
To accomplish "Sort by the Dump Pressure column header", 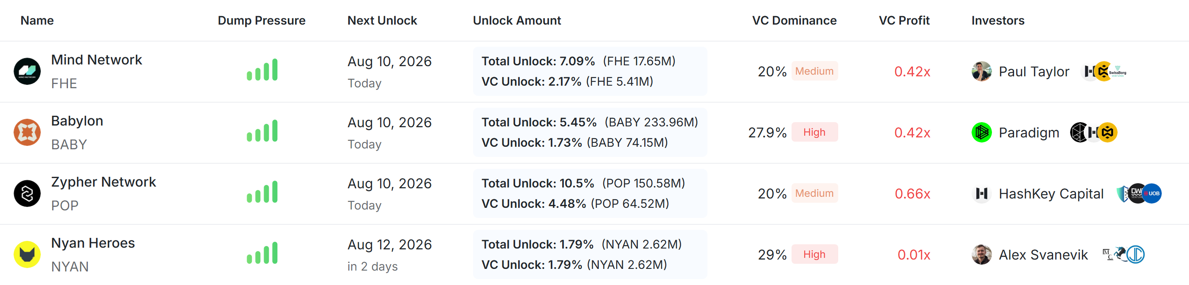I will [261, 20].
